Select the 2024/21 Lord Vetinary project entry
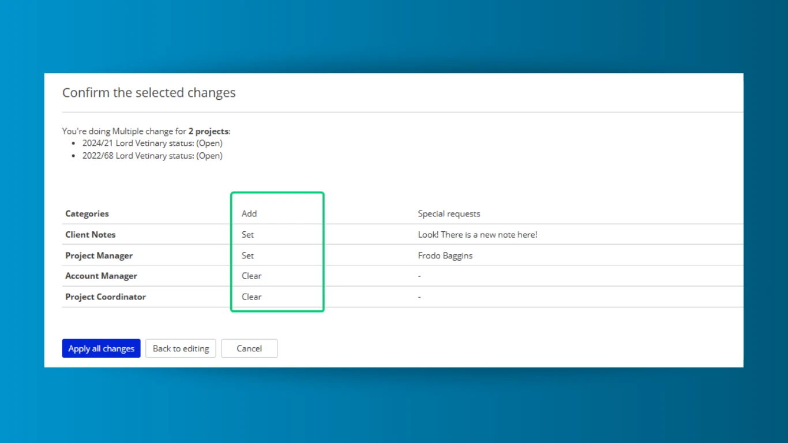 [x=152, y=143]
